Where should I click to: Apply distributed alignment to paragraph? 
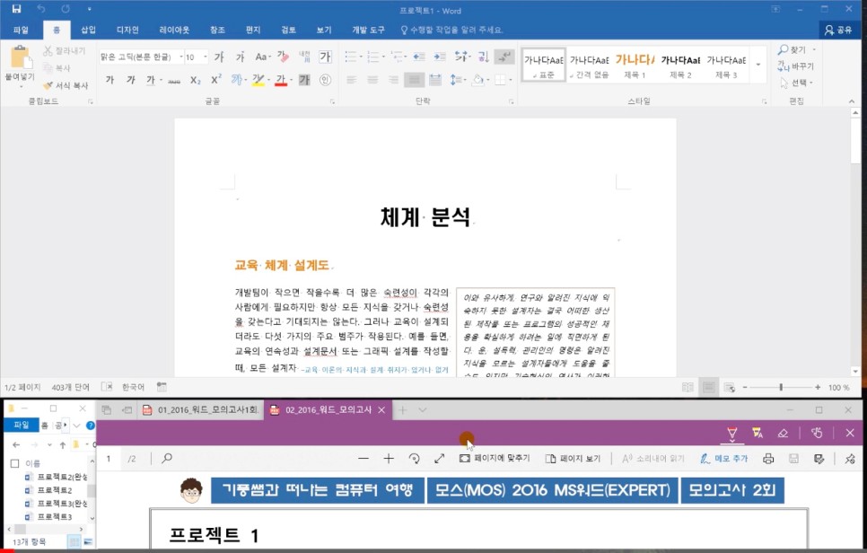pyautogui.click(x=435, y=80)
